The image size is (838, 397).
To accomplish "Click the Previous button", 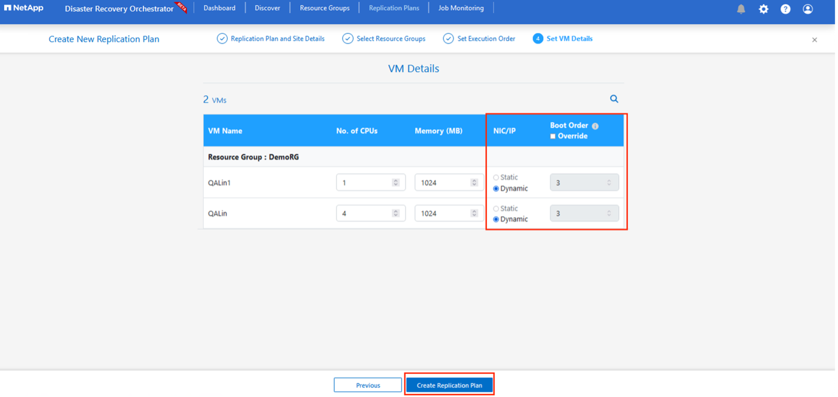I will tap(368, 385).
